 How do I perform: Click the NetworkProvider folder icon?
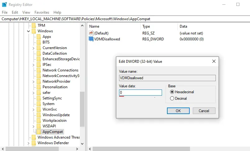39,81
